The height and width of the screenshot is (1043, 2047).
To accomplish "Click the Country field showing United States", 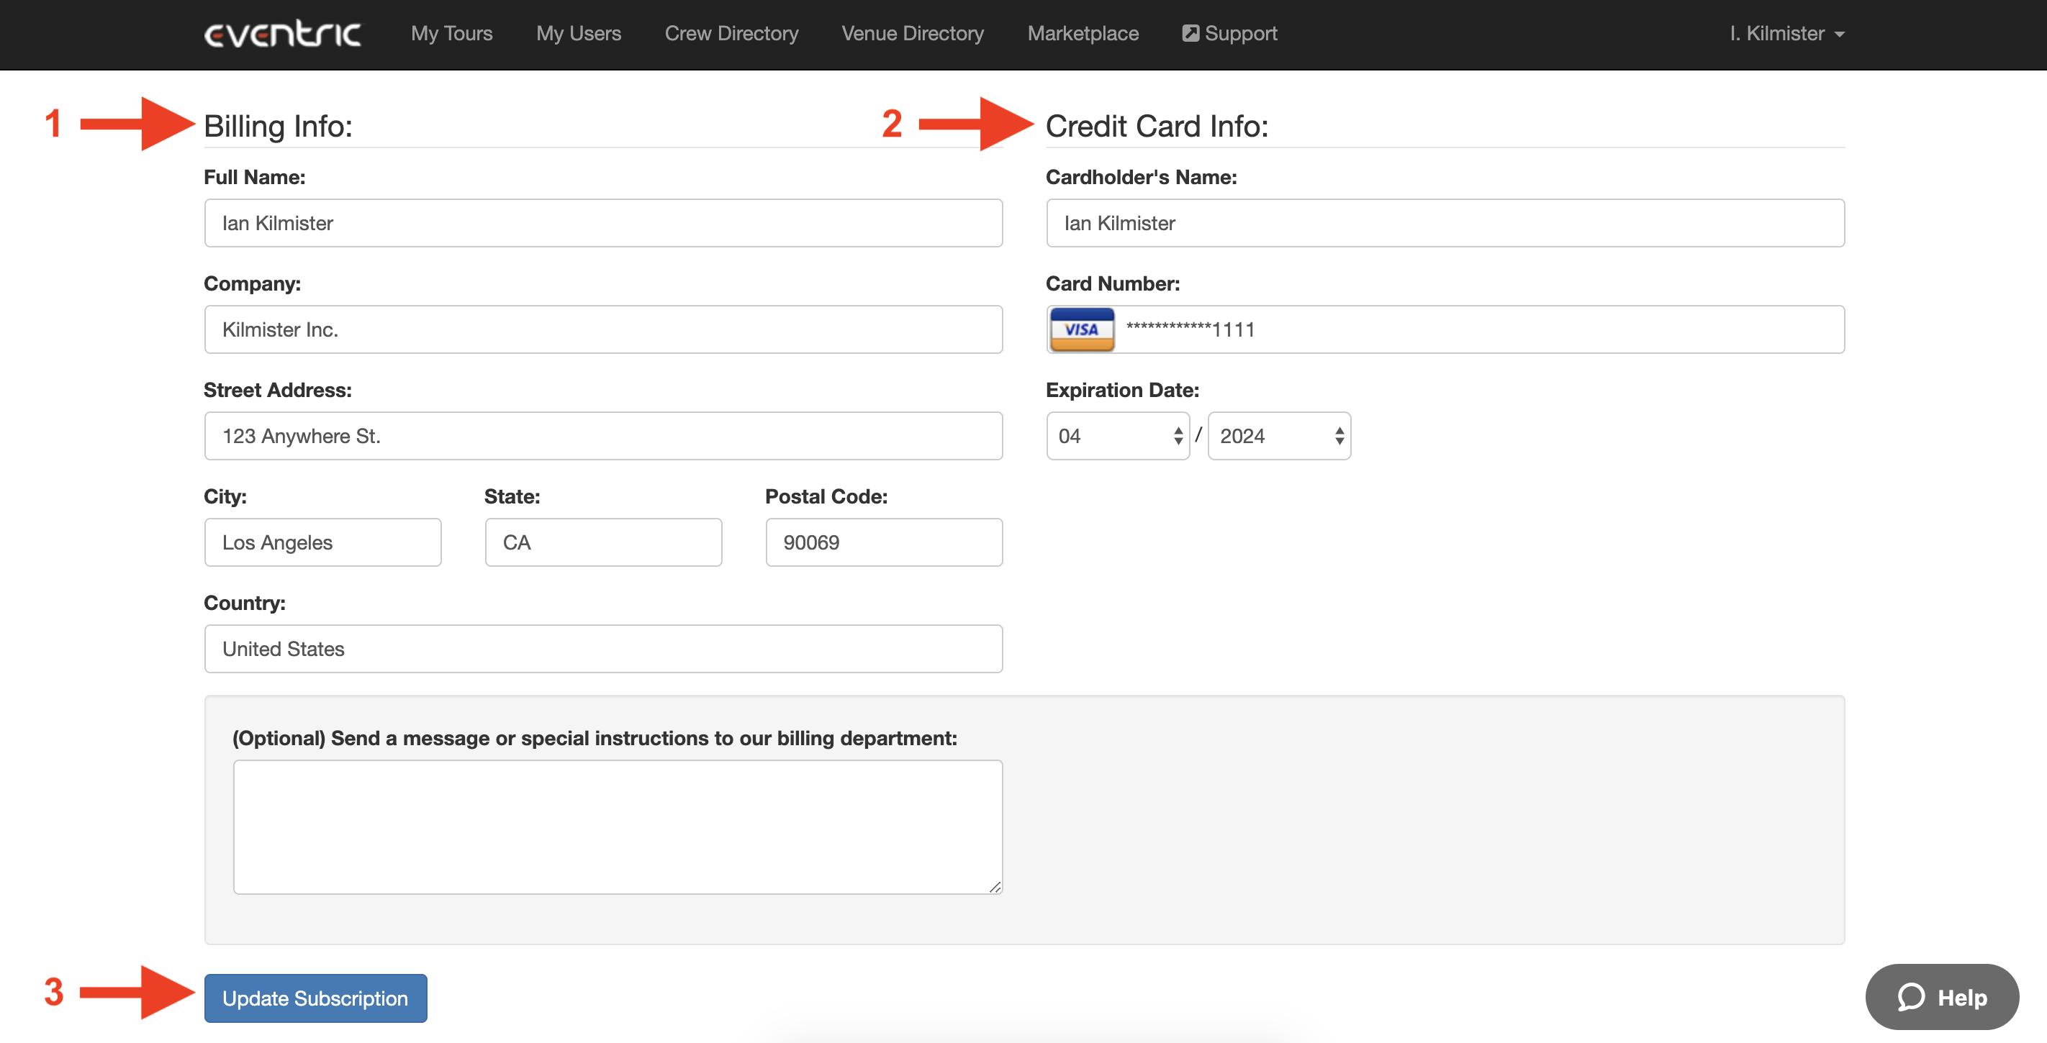I will pyautogui.click(x=603, y=649).
